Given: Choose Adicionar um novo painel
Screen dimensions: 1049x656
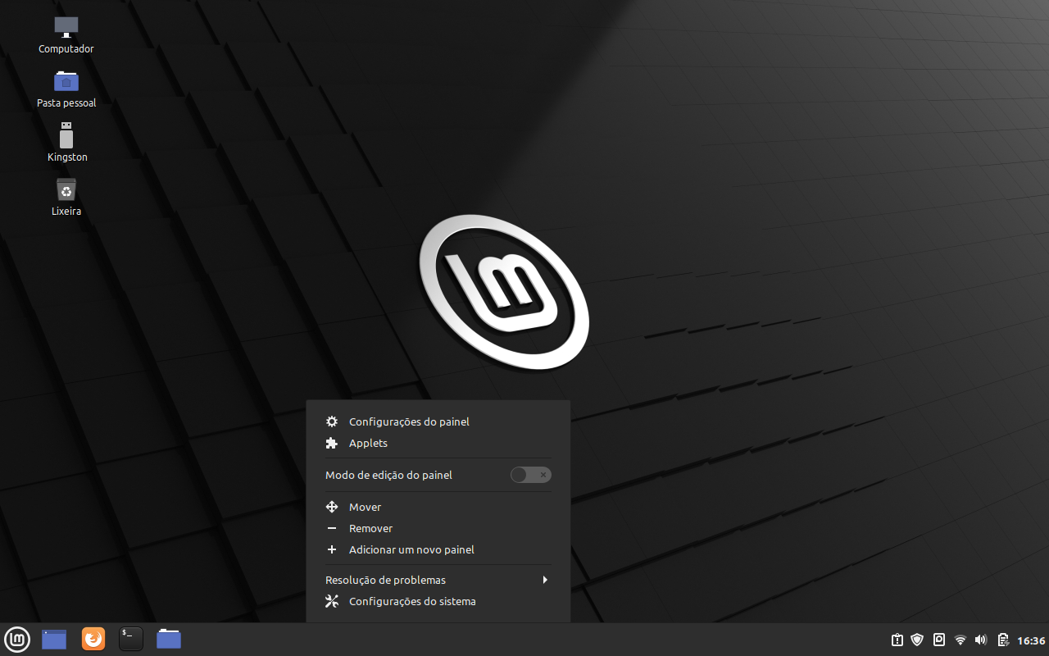Looking at the screenshot, I should coord(438,549).
